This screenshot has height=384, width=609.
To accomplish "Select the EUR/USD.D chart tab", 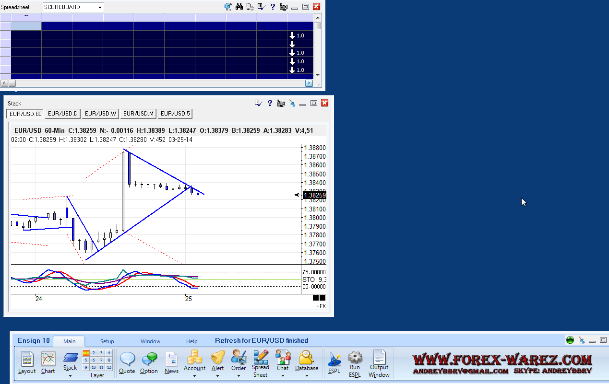I will 63,114.
